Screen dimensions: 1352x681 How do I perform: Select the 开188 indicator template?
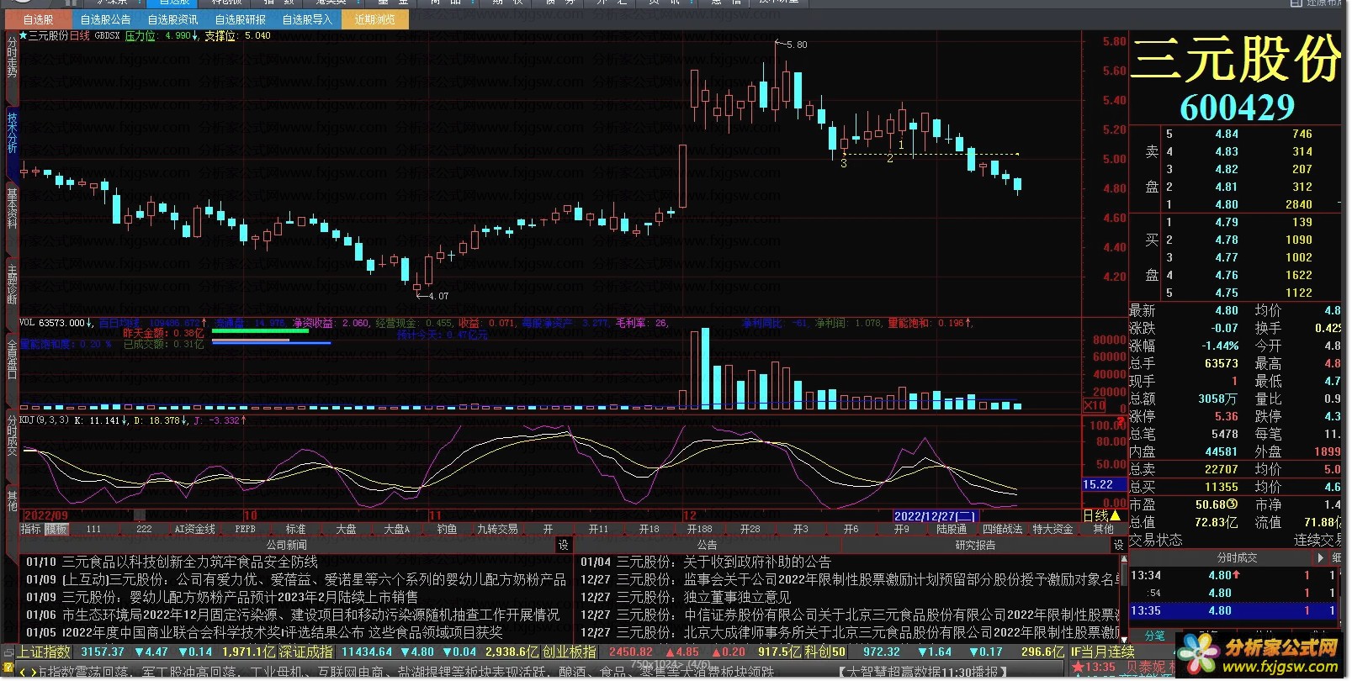pyautogui.click(x=699, y=530)
